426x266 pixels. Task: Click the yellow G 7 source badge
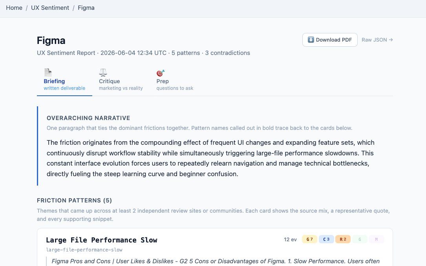[309, 239]
